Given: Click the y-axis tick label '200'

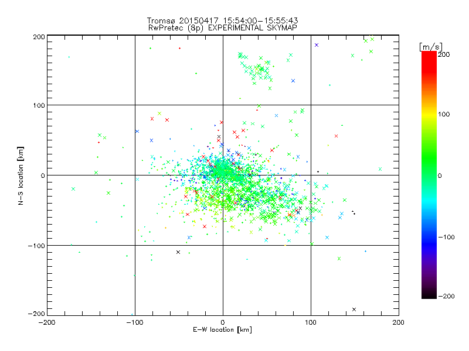Looking at the screenshot, I should (39, 37).
